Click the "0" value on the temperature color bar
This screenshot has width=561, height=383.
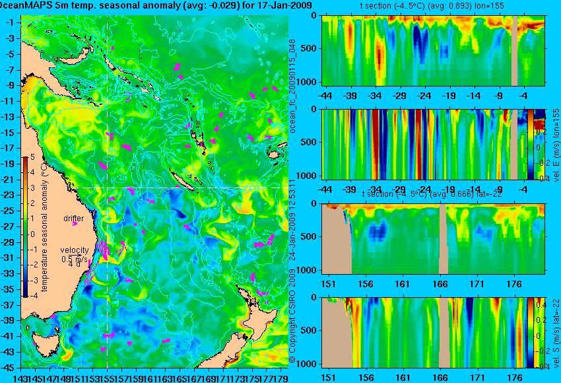[32, 234]
